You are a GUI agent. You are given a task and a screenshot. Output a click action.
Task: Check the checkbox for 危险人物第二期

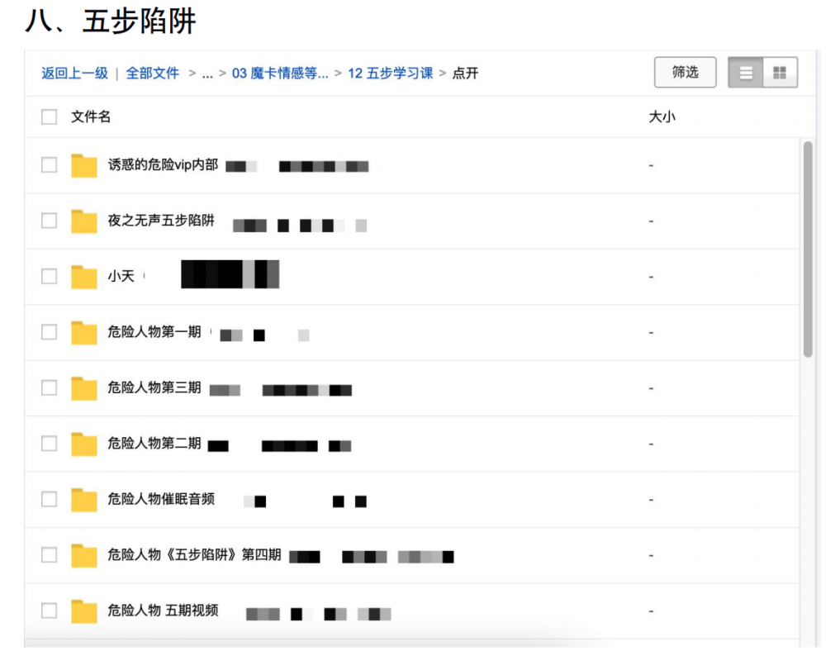[49, 444]
